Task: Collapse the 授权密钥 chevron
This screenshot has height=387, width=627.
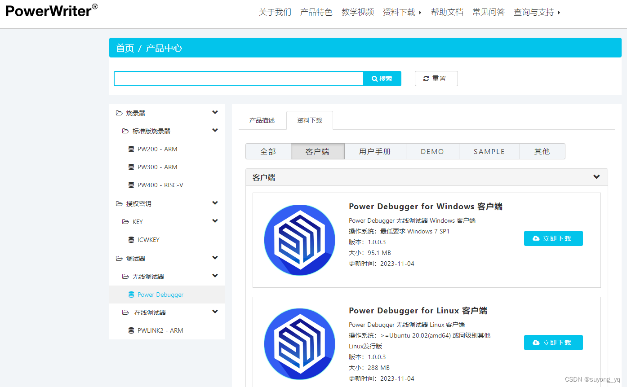Action: 215,203
